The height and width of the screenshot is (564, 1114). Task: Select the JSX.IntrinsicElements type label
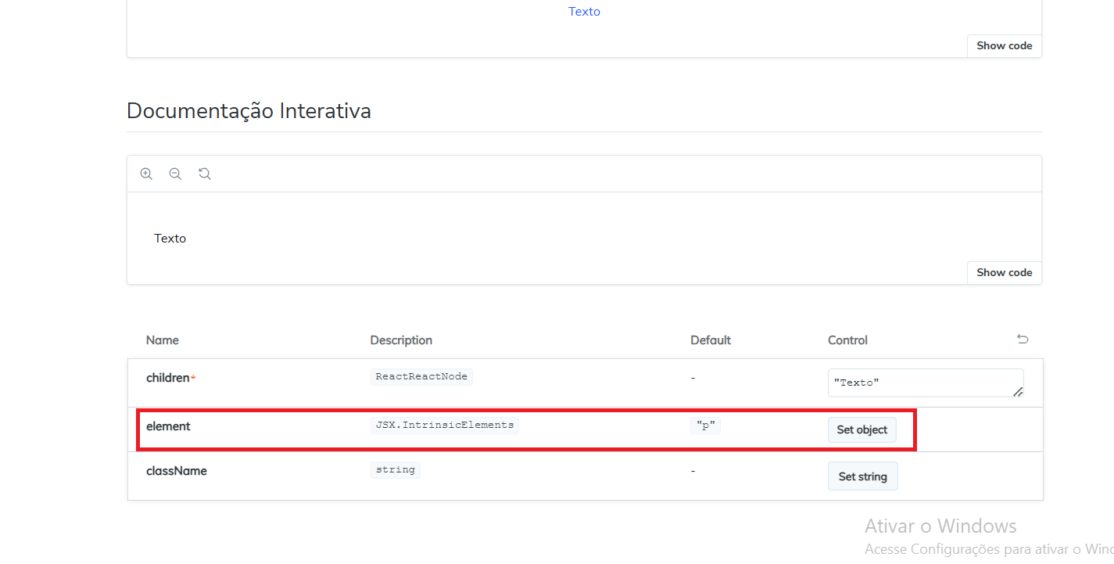445,425
